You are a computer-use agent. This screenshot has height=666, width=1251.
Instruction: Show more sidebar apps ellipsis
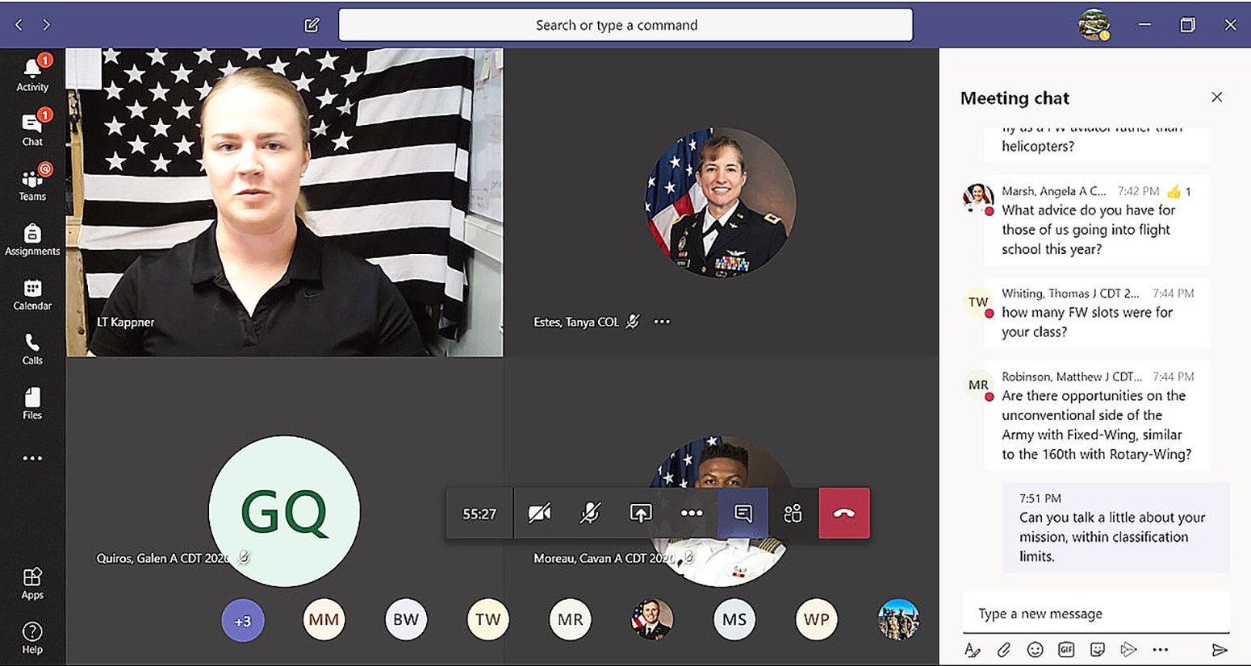click(32, 458)
